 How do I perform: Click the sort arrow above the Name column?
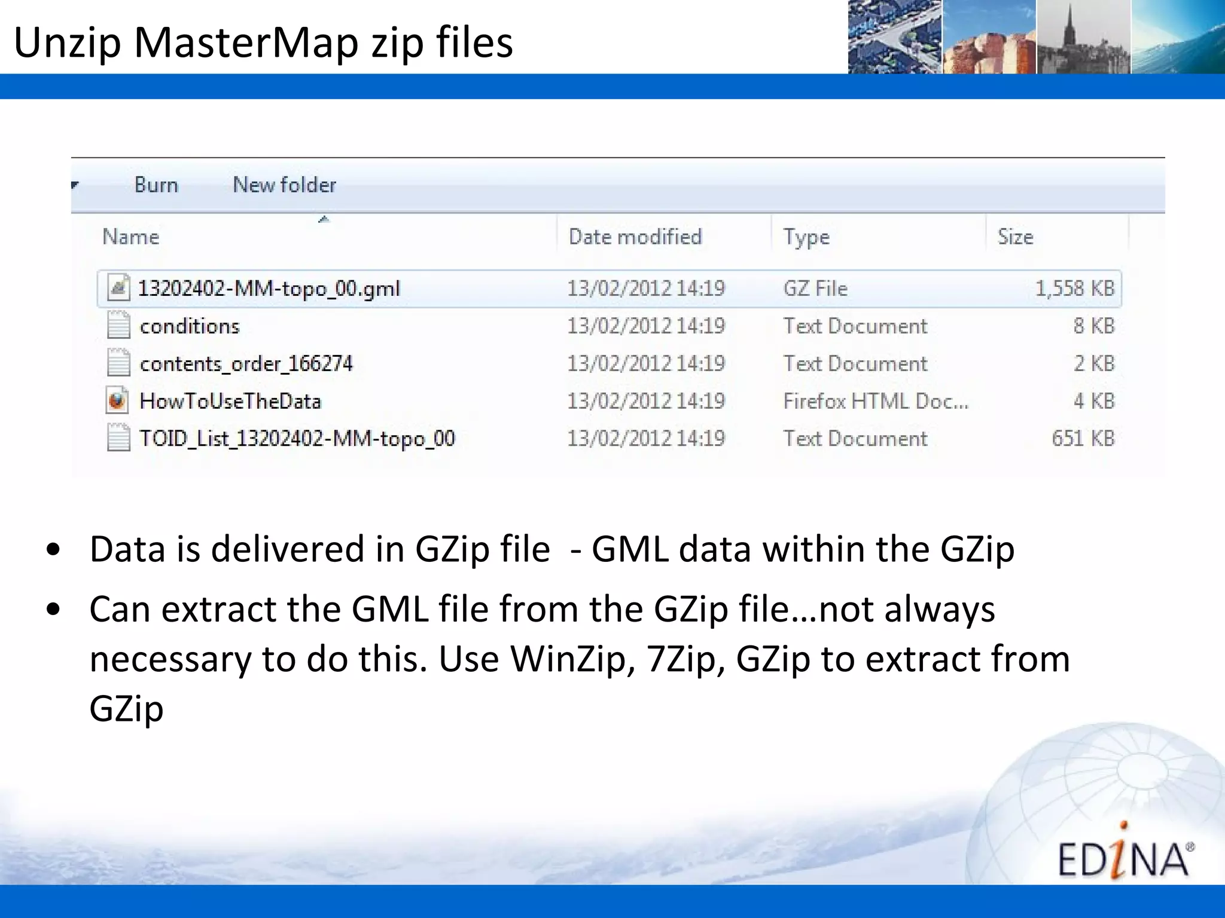[324, 219]
